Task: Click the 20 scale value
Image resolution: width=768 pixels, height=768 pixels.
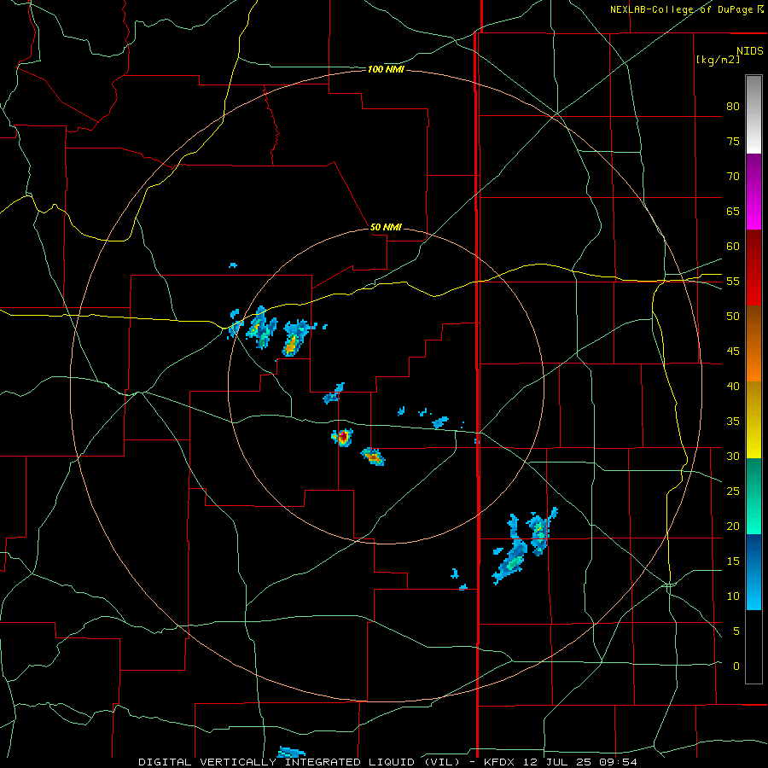Action: point(733,526)
